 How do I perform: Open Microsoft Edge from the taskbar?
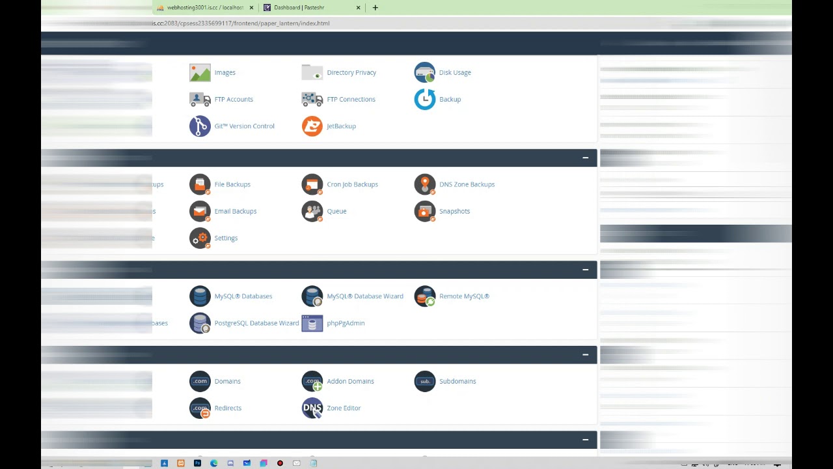(x=213, y=463)
